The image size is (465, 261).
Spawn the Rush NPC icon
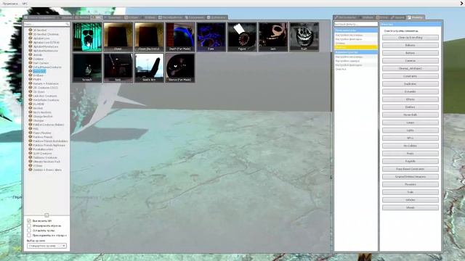304,37
